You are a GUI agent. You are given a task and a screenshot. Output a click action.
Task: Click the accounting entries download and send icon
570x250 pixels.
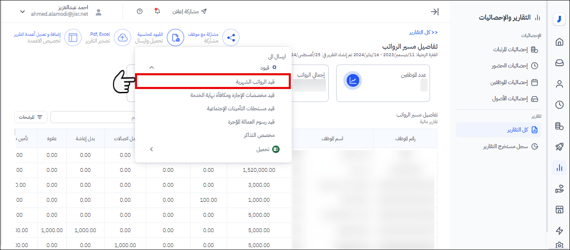click(175, 37)
